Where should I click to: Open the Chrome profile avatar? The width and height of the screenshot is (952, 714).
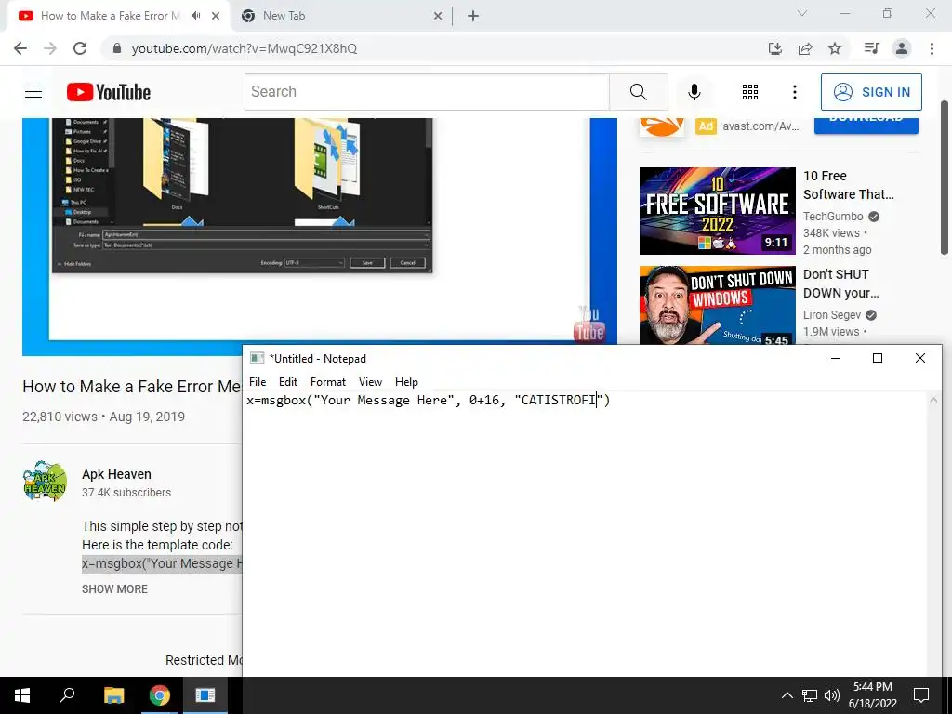tap(902, 48)
